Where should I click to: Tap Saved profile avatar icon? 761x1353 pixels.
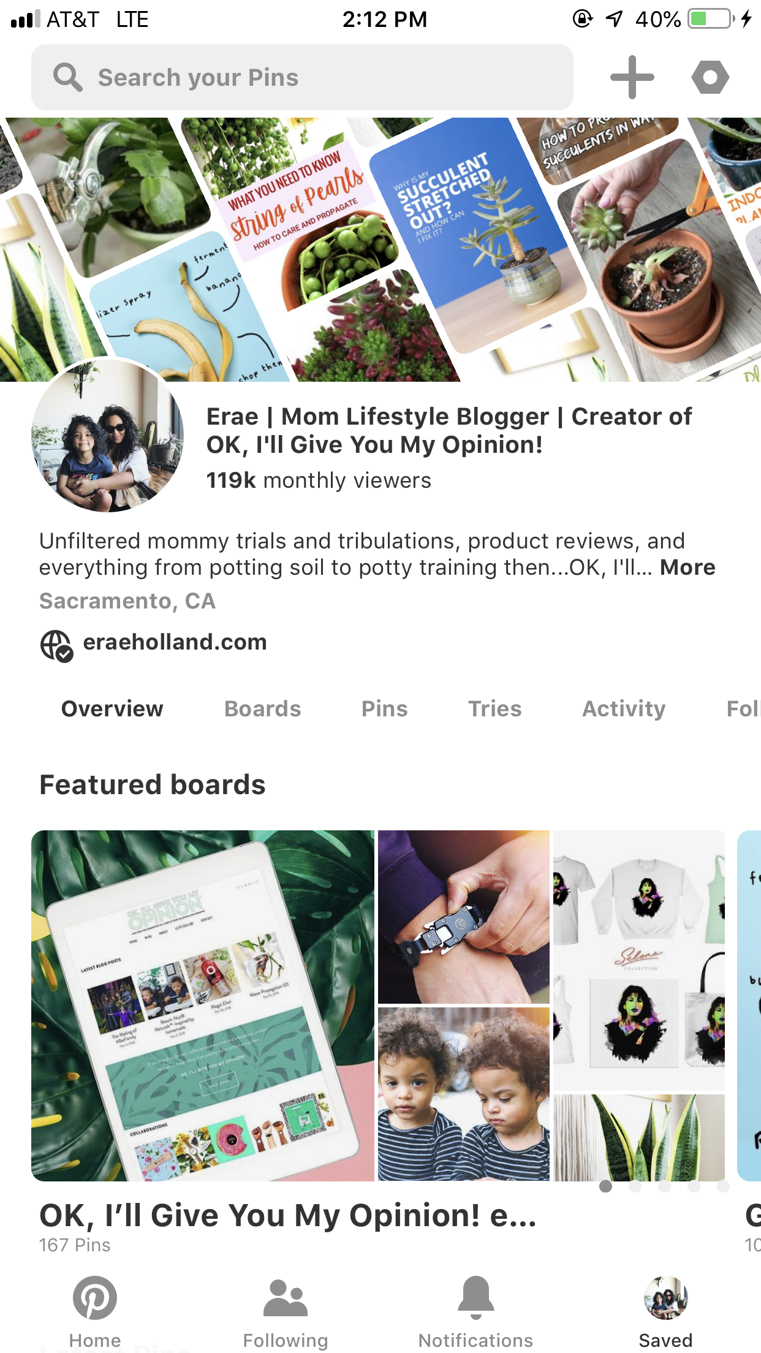click(x=666, y=1298)
